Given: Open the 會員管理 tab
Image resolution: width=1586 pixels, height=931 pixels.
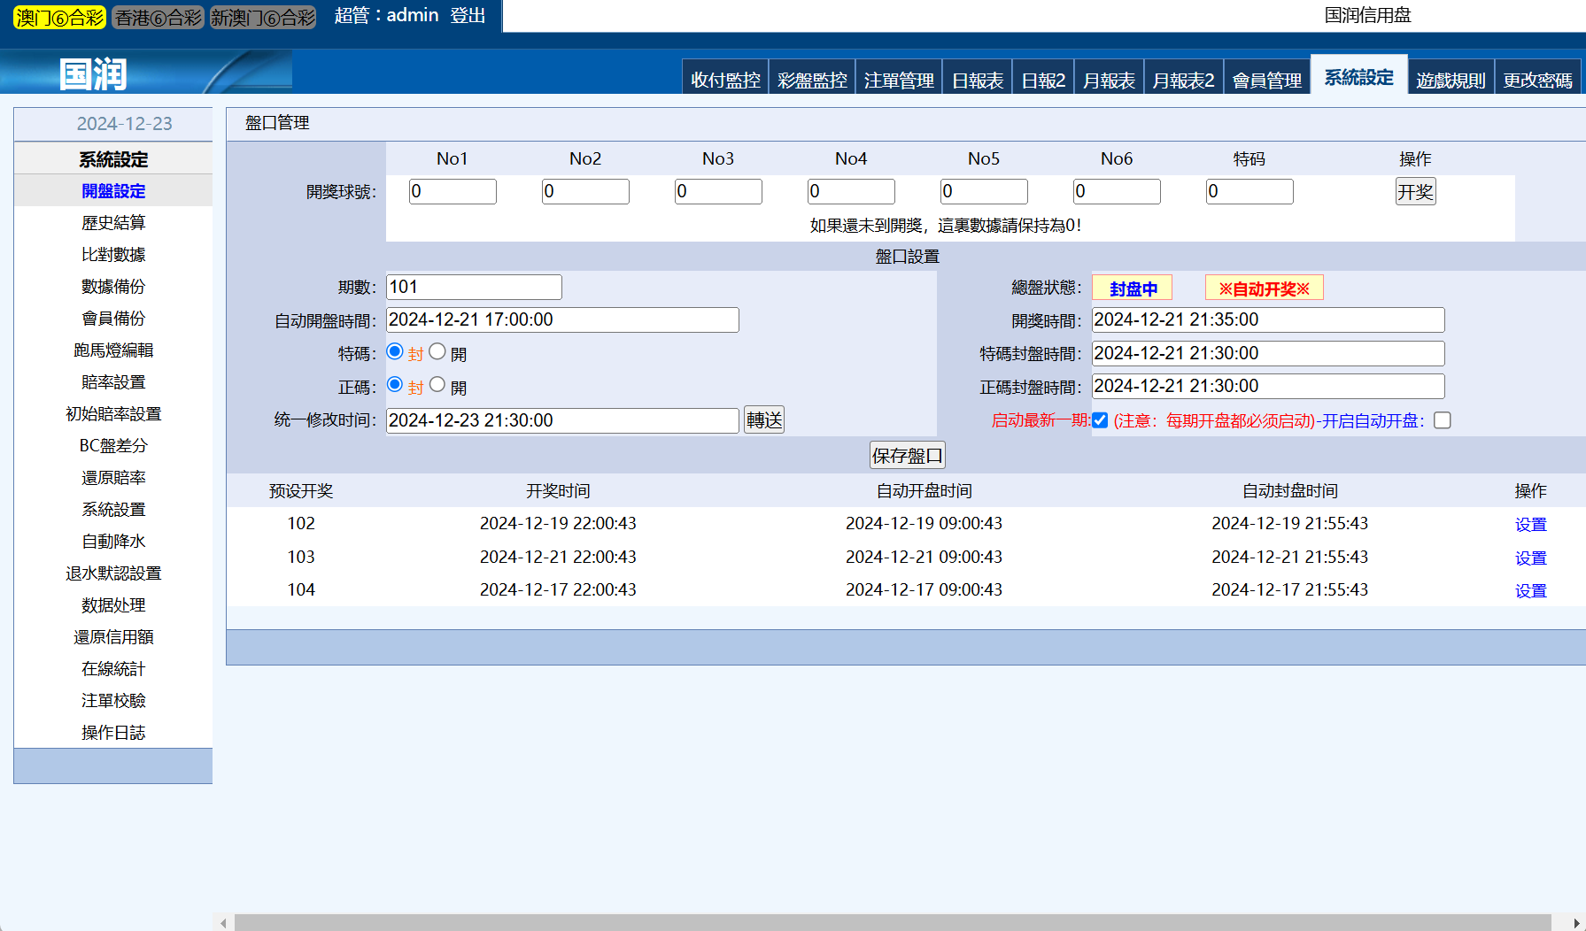Looking at the screenshot, I should click(x=1266, y=81).
